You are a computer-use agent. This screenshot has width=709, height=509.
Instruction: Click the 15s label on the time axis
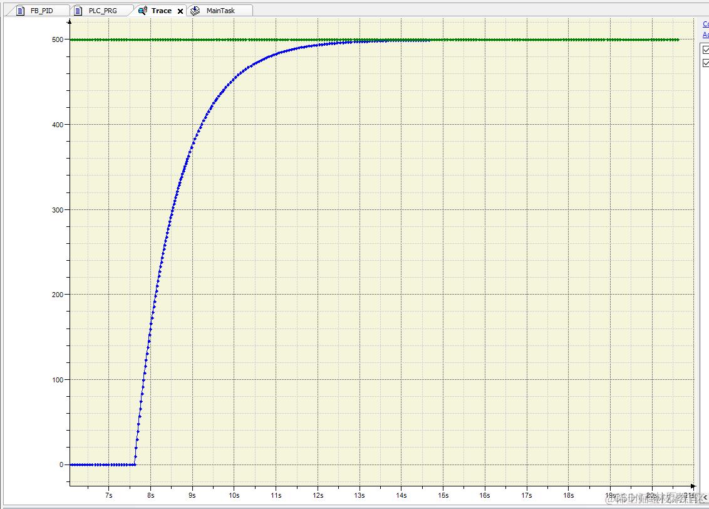443,495
